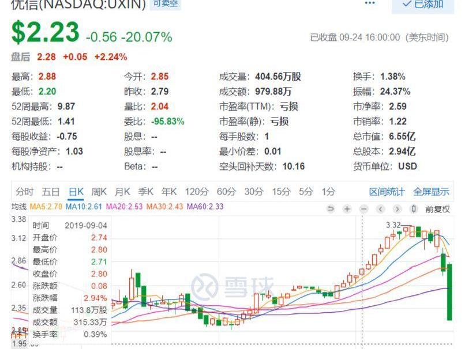Click the 委比 value -95.83%
465x349 pixels.
(167, 122)
